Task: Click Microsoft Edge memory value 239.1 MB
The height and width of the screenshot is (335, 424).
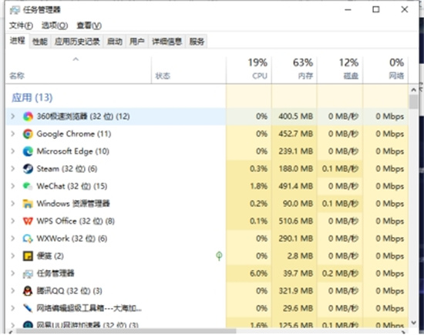Action: coord(296,151)
